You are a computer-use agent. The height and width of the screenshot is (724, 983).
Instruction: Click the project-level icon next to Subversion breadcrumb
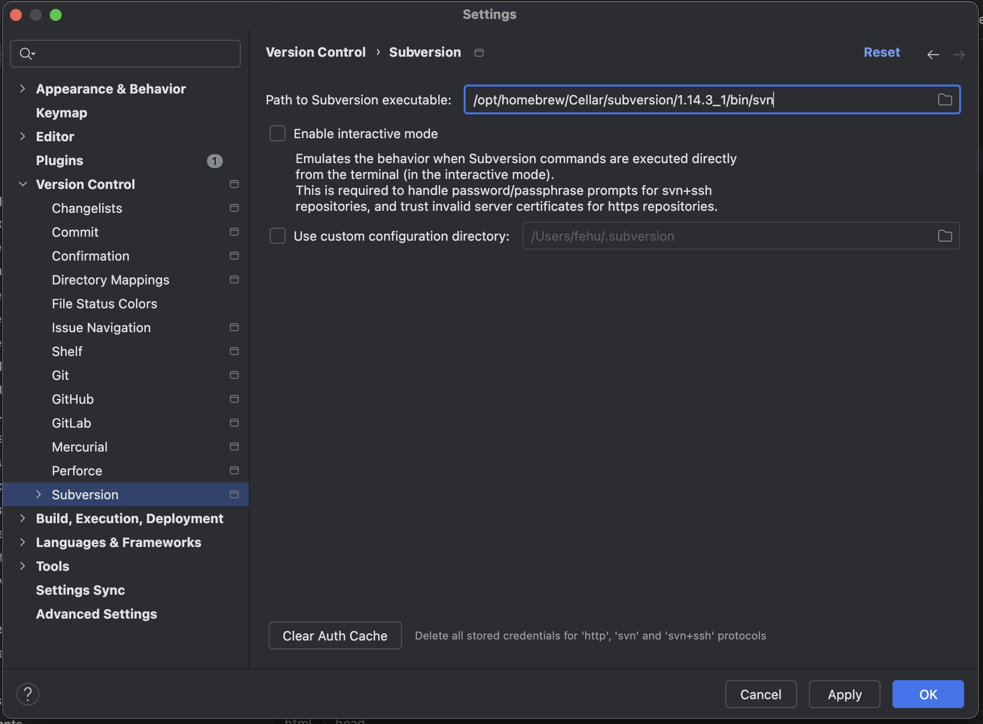pos(479,53)
